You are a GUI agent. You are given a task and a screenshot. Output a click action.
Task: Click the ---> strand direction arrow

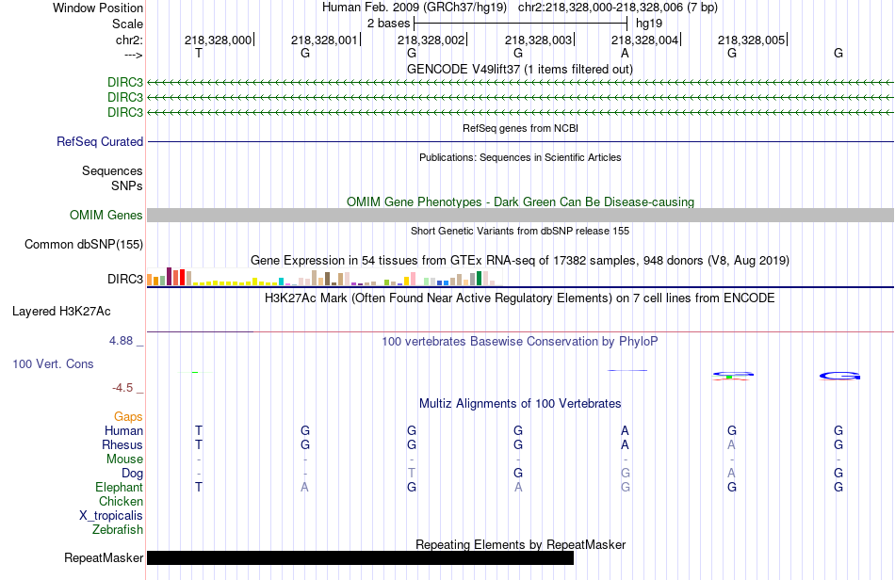click(133, 55)
